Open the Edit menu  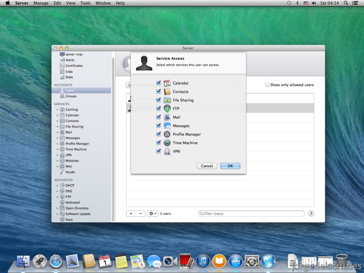pos(57,3)
